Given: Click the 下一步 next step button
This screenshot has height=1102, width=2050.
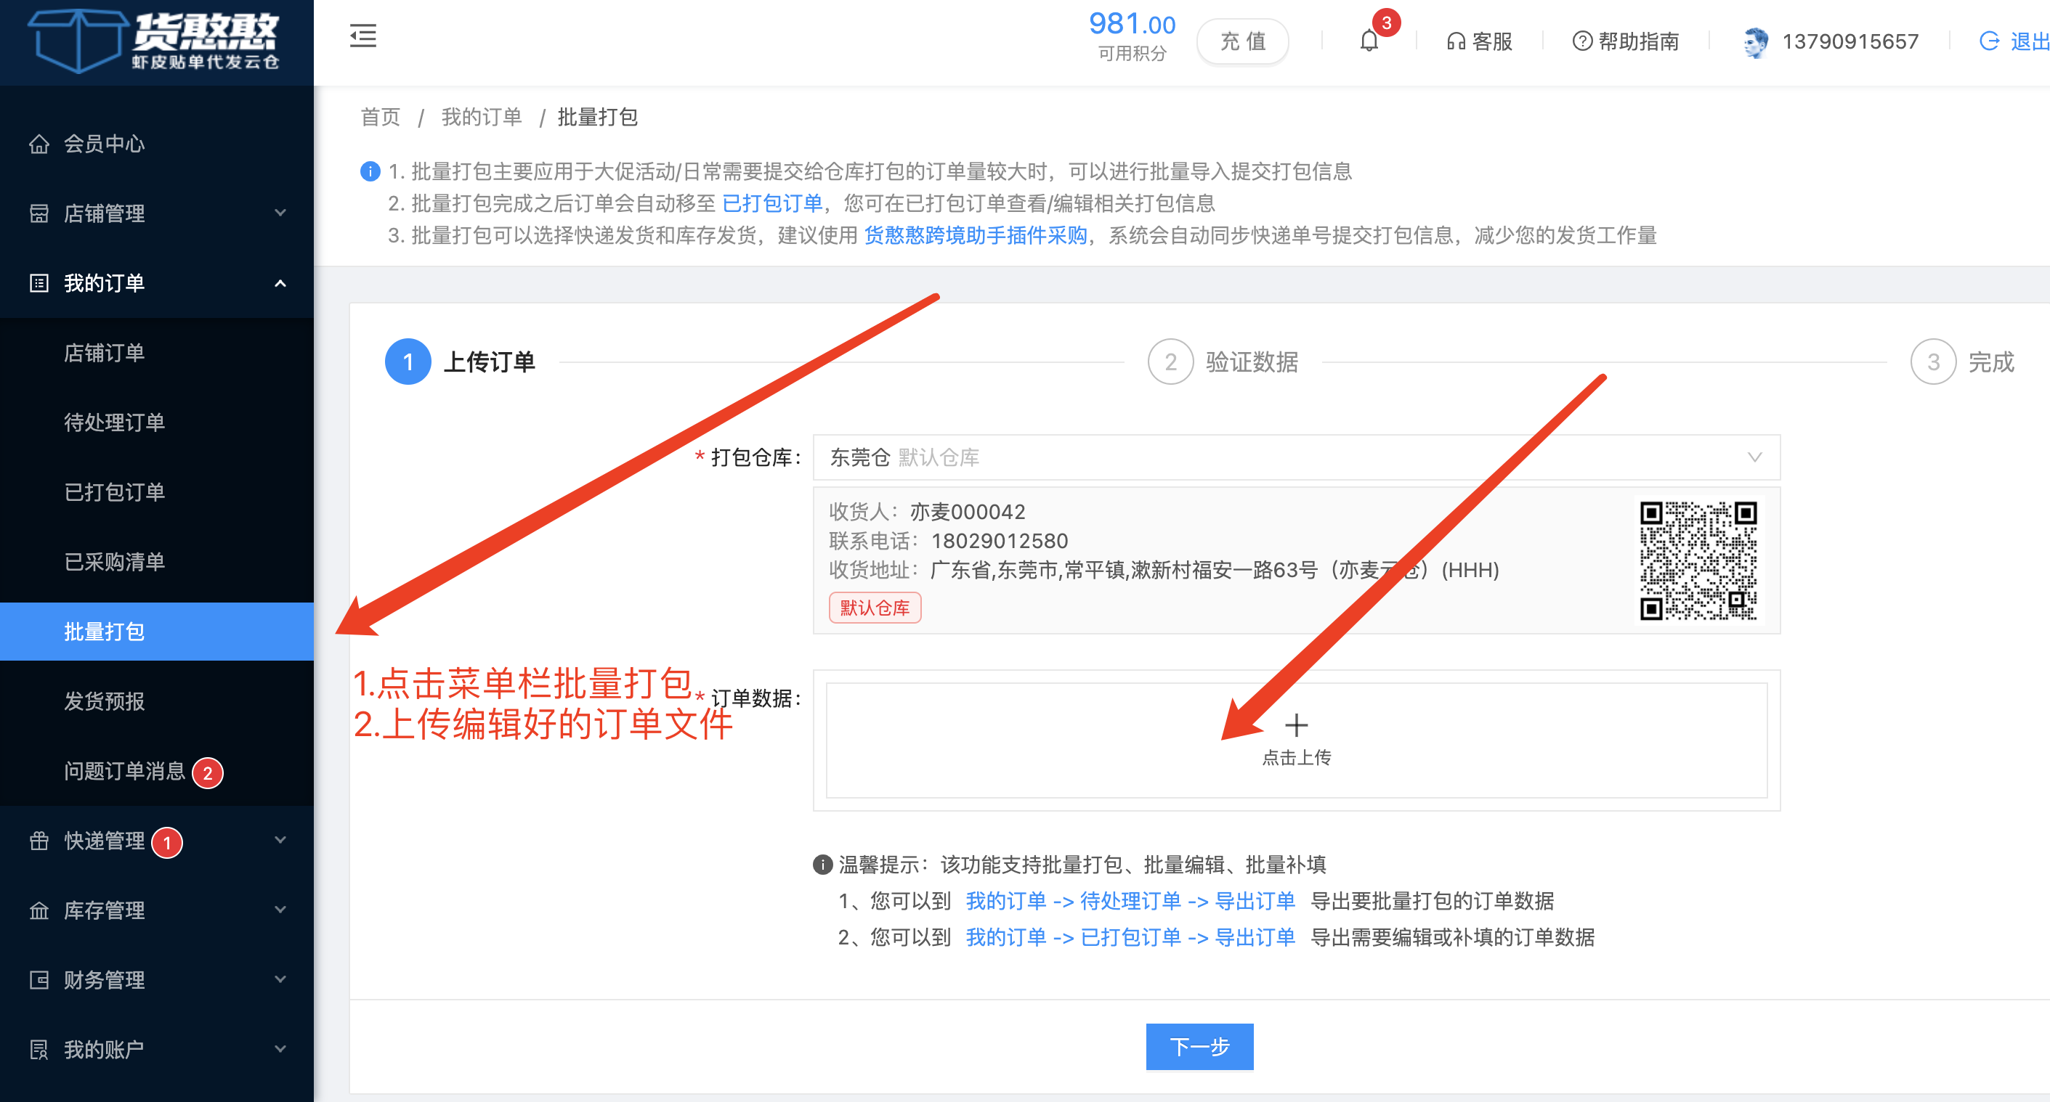Looking at the screenshot, I should click(x=1199, y=1045).
